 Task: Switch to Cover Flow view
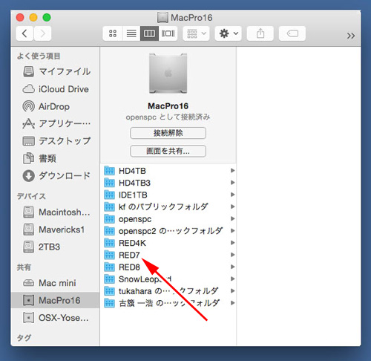pos(168,33)
